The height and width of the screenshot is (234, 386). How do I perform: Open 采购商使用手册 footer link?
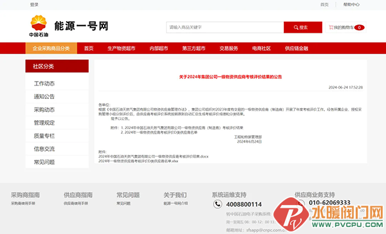(x=23, y=203)
